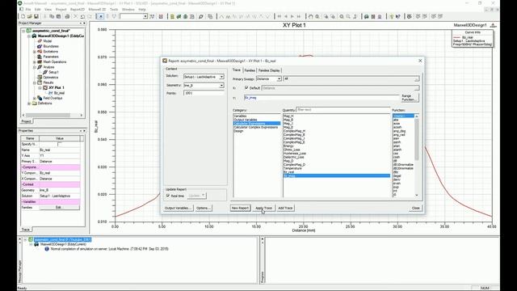Viewport: 517px width, 291px height.
Task: Click the light bulb toolbar icon
Action: (x=391, y=16)
